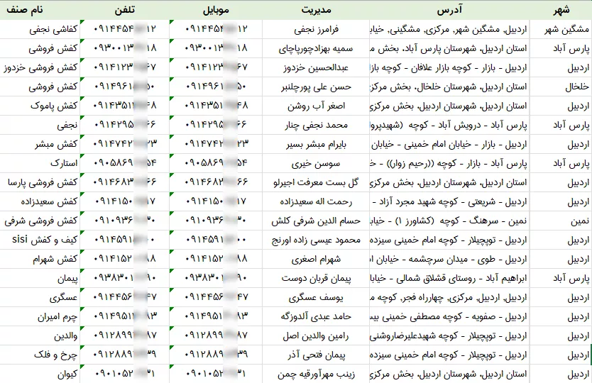Click telephone number in چرخ و فلک row
Screen dimensions: 592x383
coord(125,355)
